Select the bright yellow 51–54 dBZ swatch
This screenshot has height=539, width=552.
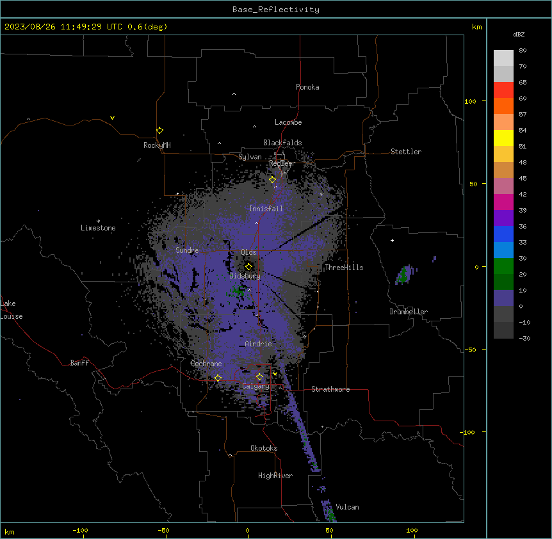(x=503, y=138)
